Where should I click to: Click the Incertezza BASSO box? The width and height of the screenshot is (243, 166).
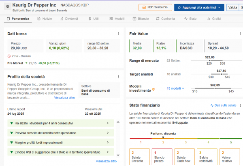pyautogui.click(x=190, y=46)
